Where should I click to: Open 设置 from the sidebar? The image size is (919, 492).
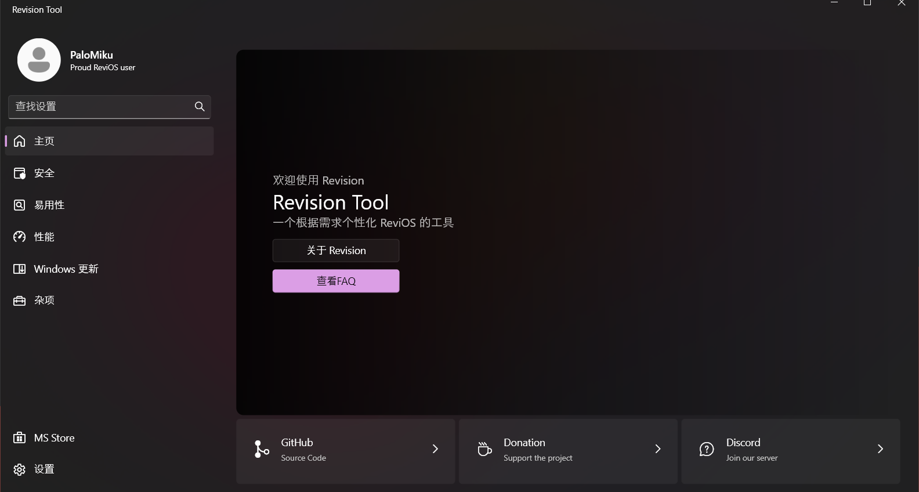point(110,469)
